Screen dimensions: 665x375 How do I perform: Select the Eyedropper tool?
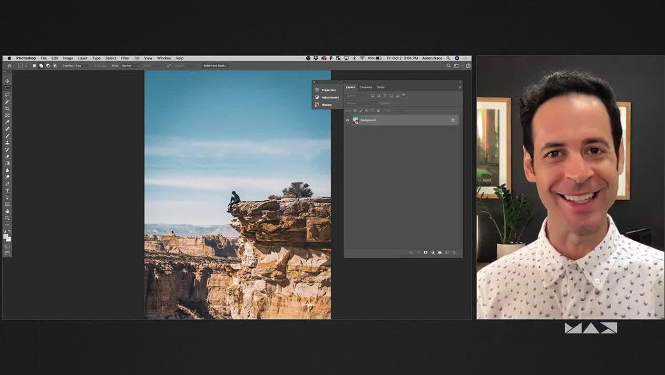pyautogui.click(x=7, y=122)
